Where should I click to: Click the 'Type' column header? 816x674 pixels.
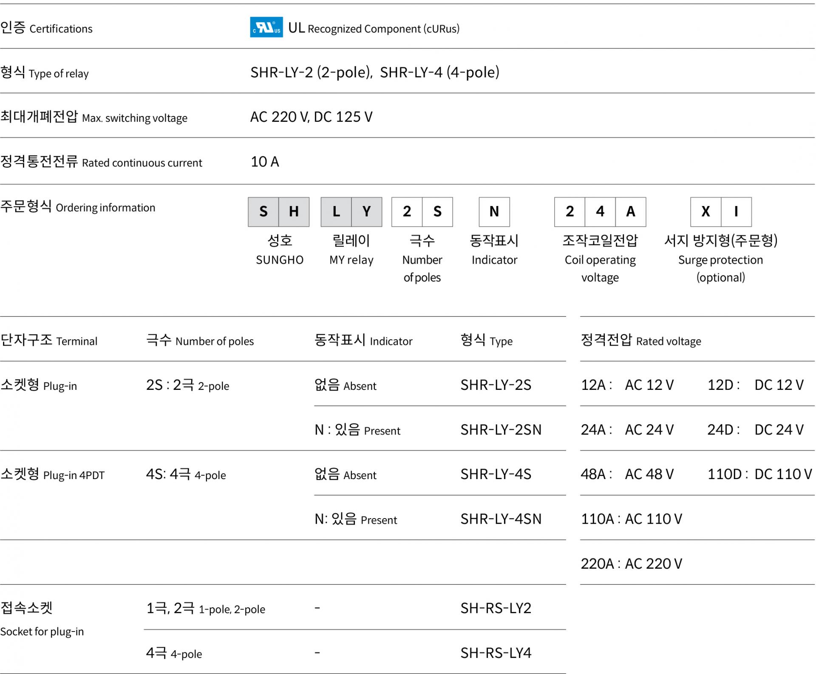[x=487, y=341]
